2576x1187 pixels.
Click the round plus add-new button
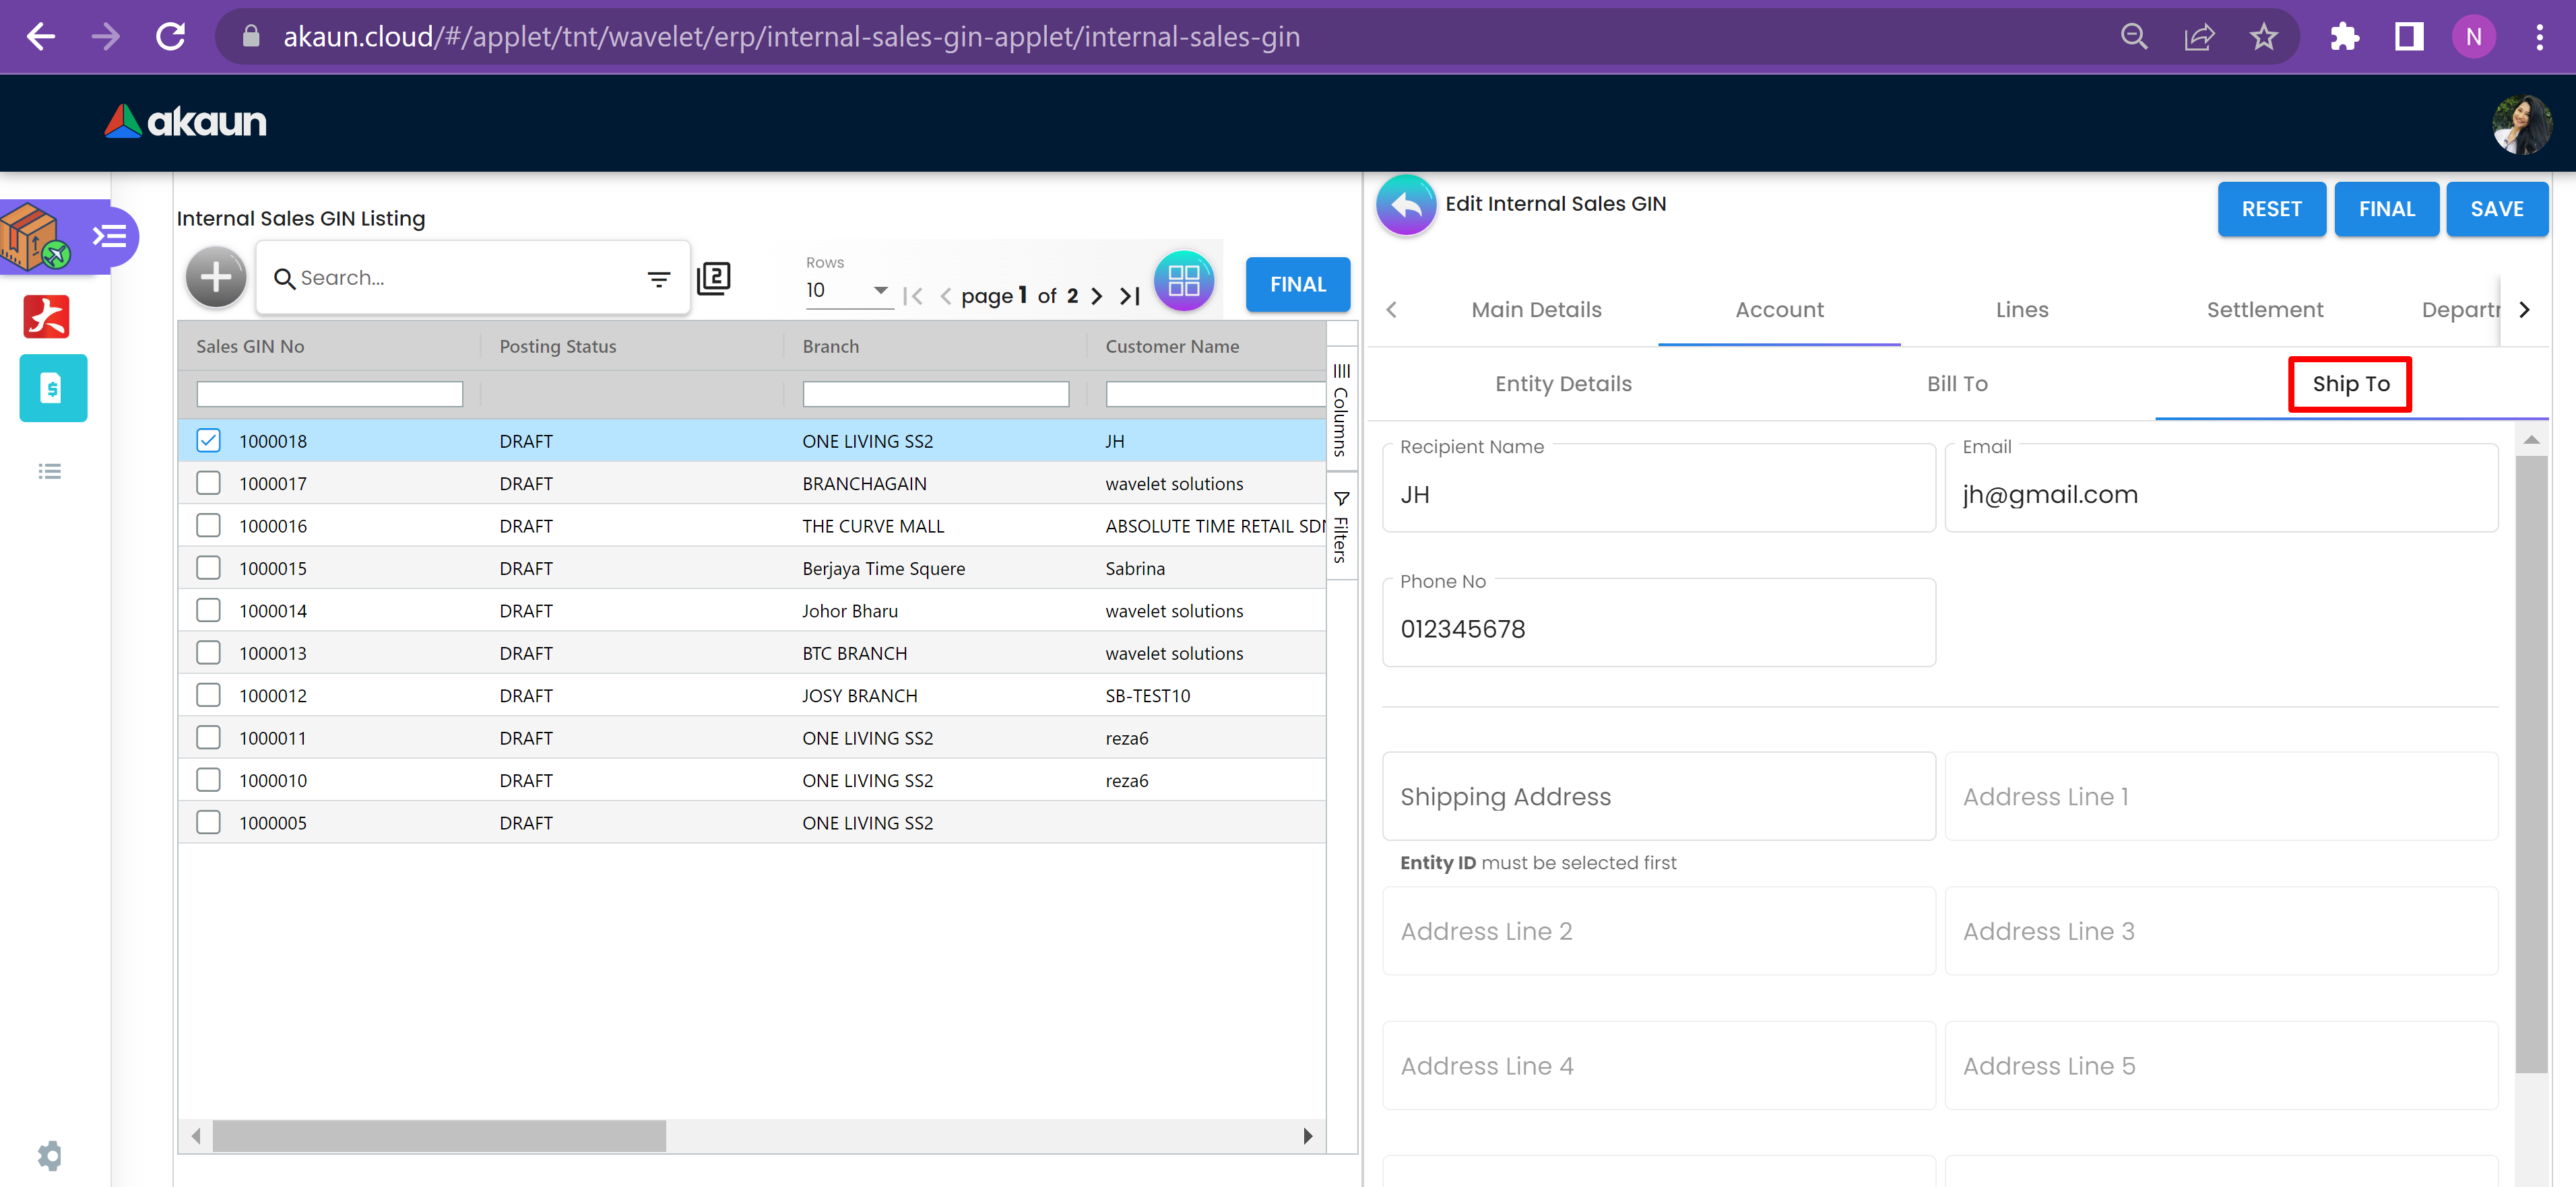pyautogui.click(x=215, y=278)
